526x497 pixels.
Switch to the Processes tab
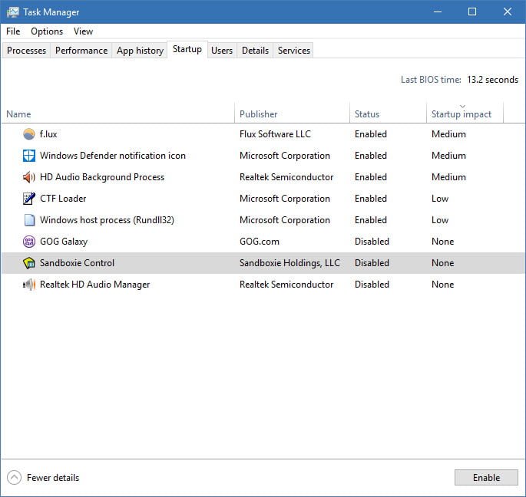click(x=26, y=51)
